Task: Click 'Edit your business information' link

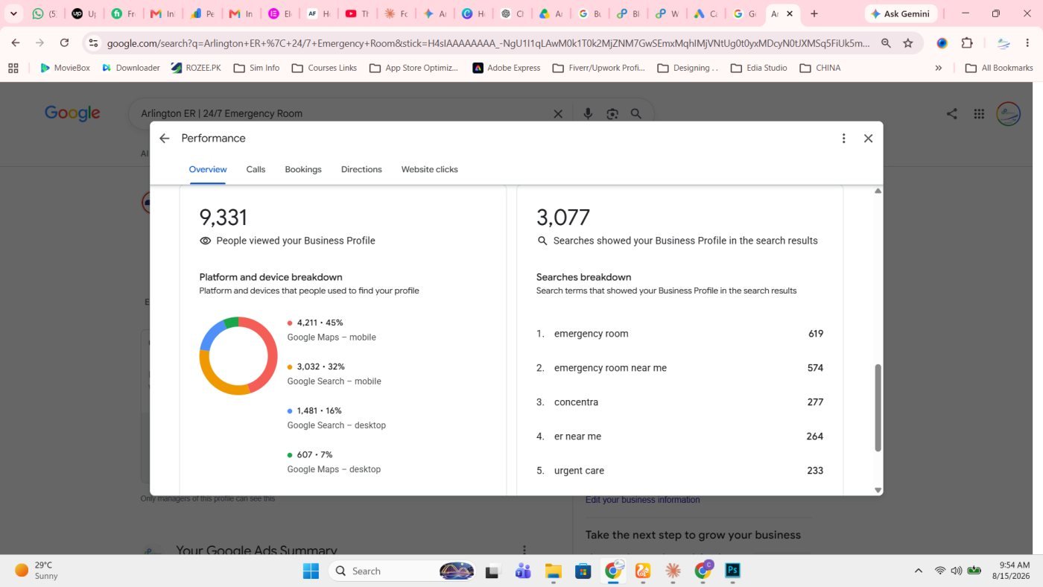Action: click(x=642, y=500)
